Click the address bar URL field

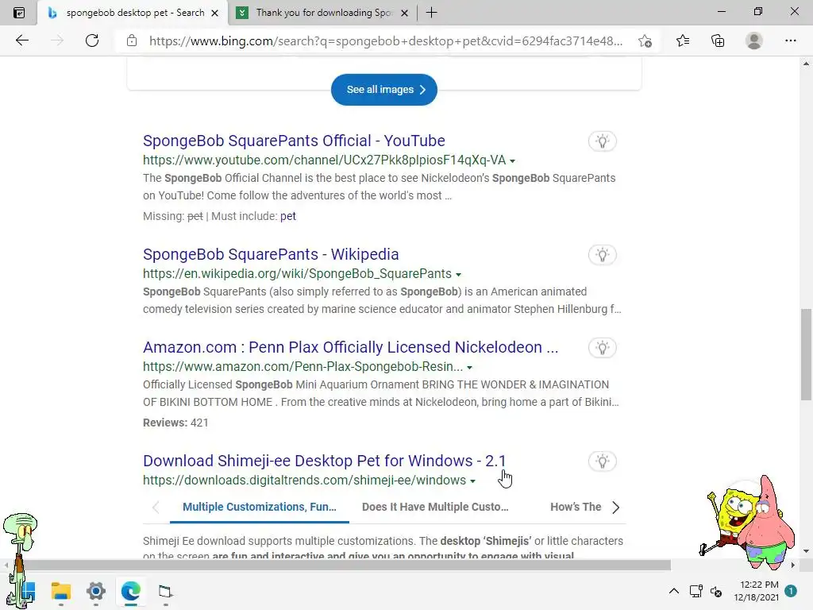click(386, 41)
